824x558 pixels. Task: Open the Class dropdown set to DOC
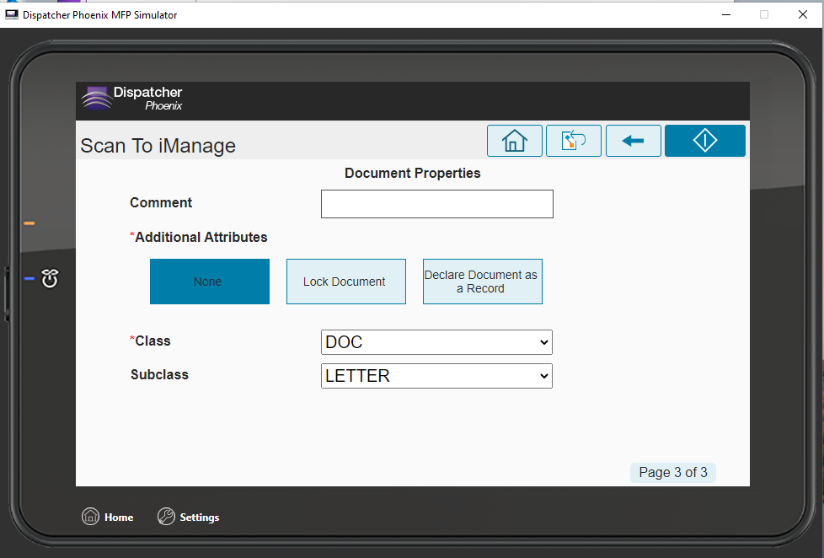[x=436, y=342]
